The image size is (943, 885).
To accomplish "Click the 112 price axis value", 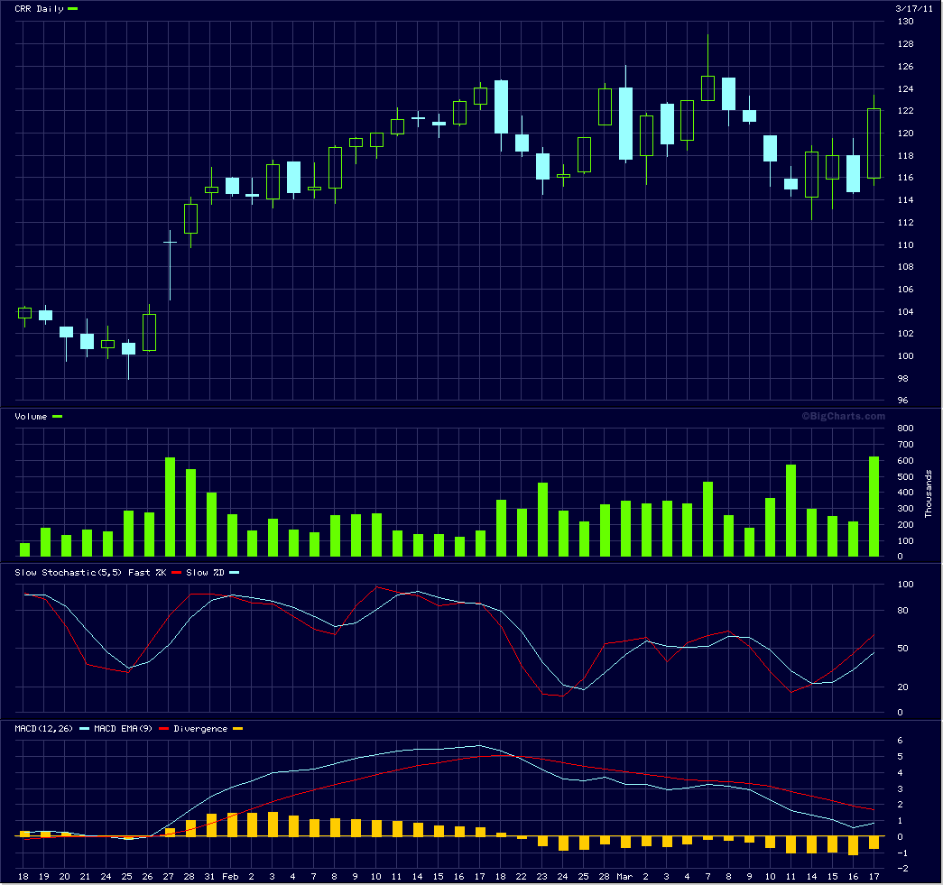I will [x=905, y=223].
